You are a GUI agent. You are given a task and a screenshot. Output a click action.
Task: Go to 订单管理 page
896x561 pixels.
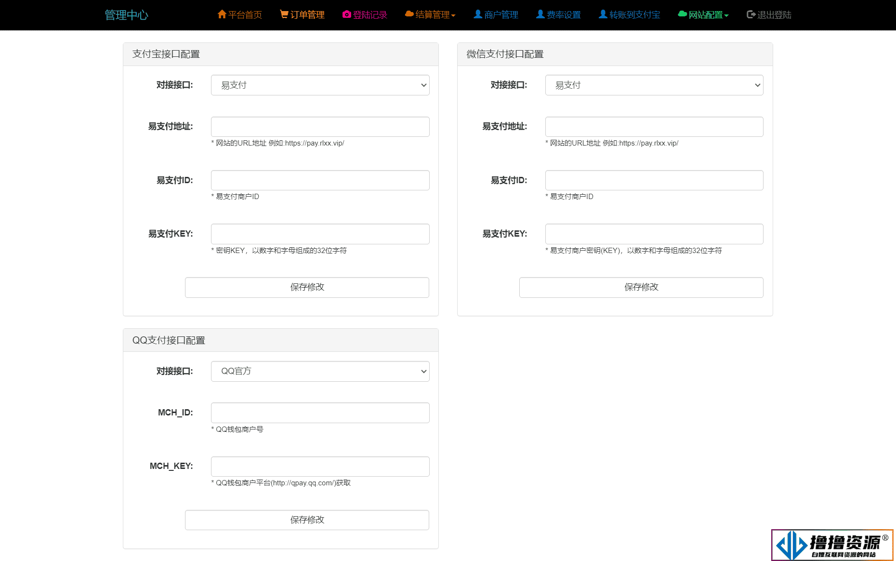303,15
